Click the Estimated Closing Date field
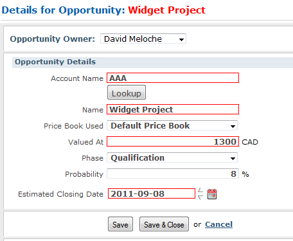293x241 pixels. tap(152, 193)
